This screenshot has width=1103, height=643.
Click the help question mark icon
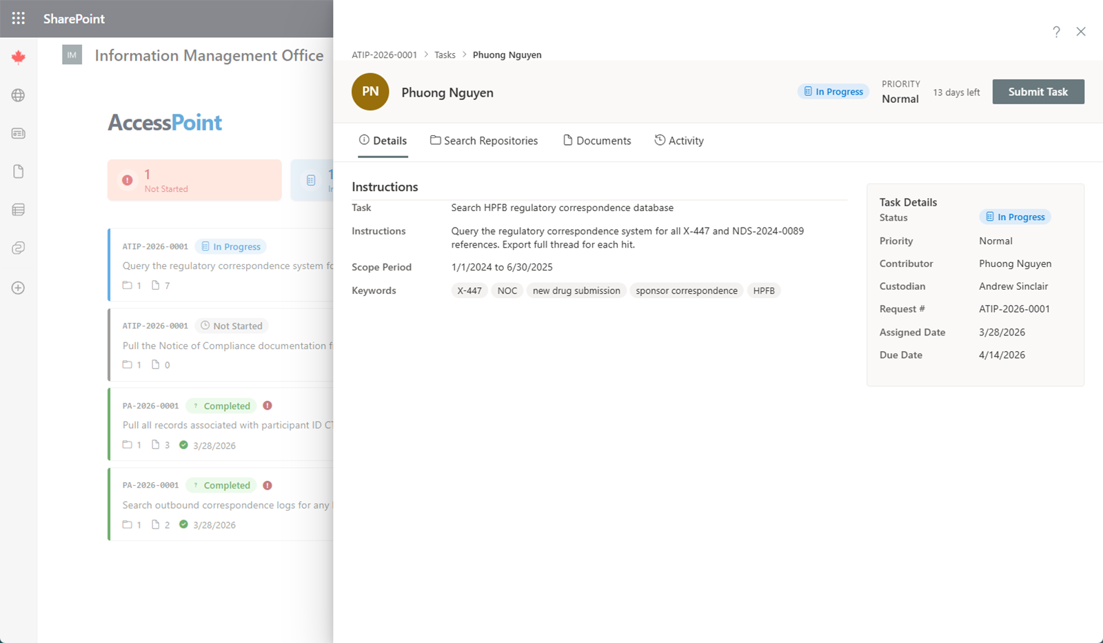tap(1056, 32)
